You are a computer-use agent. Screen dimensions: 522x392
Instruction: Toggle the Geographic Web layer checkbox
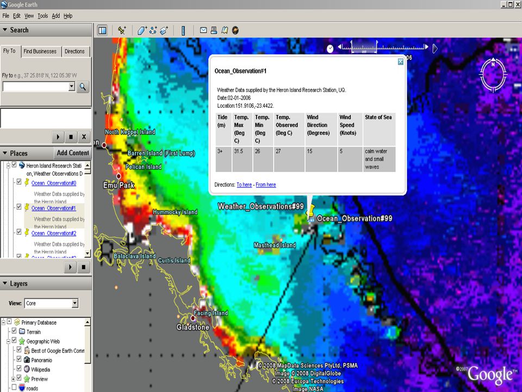[x=14, y=340]
